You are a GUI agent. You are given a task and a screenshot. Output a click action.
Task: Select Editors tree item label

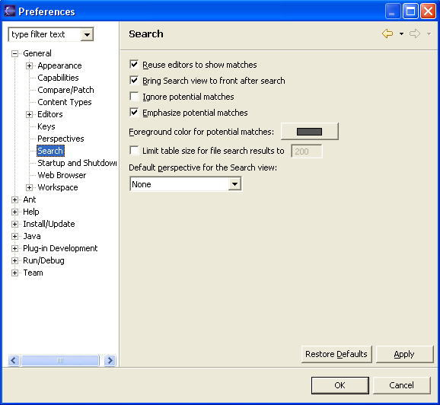[x=50, y=114]
